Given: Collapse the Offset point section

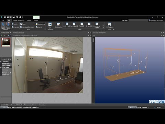Looking at the screenshot, I should click(x=1, y=67).
